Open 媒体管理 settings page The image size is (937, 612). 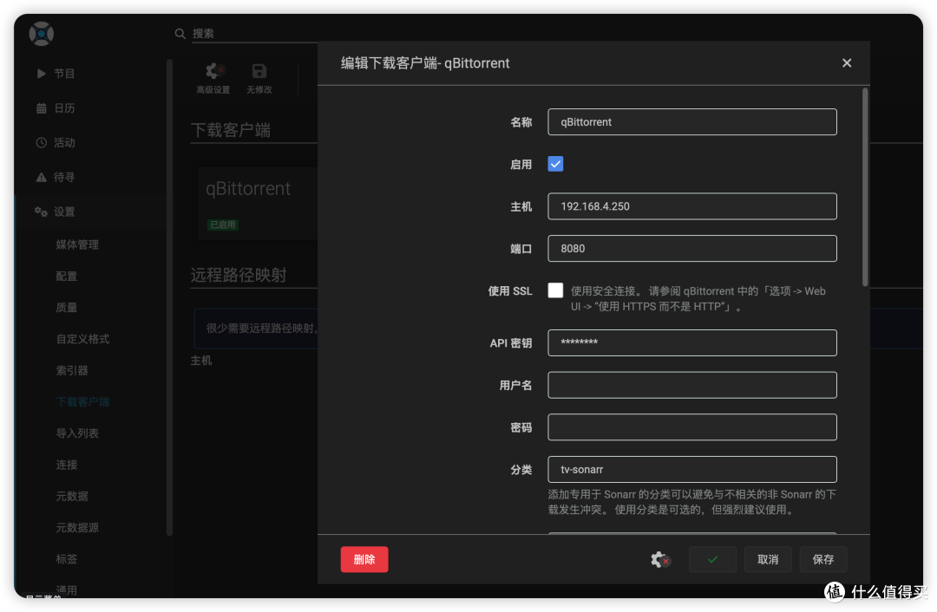tap(78, 244)
